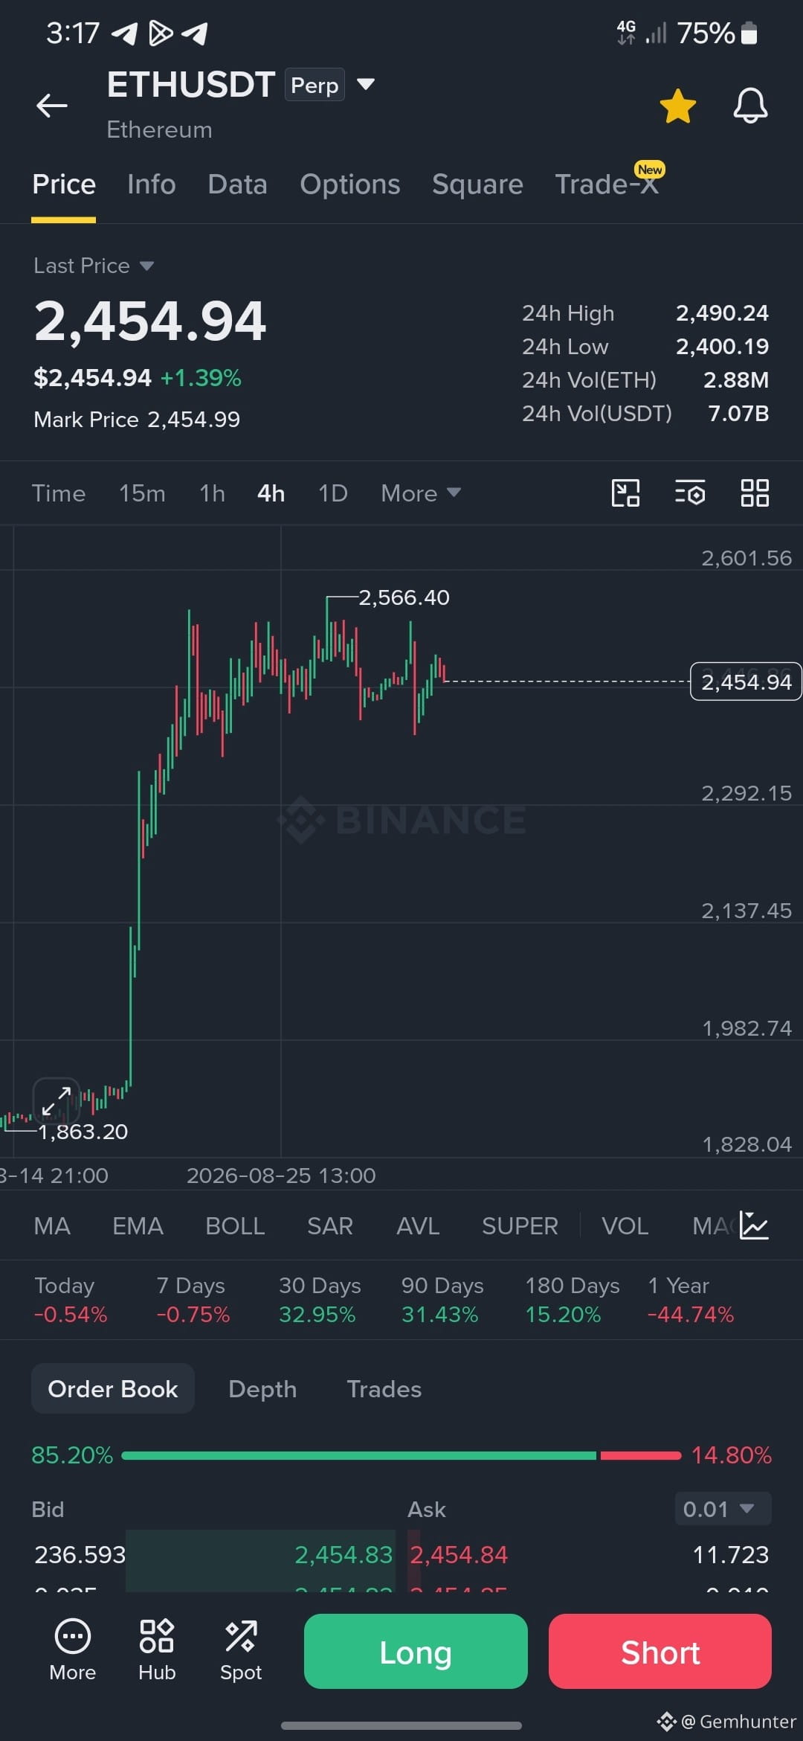Switch to the Options tab
Screen dimensions: 803x1741
[349, 185]
